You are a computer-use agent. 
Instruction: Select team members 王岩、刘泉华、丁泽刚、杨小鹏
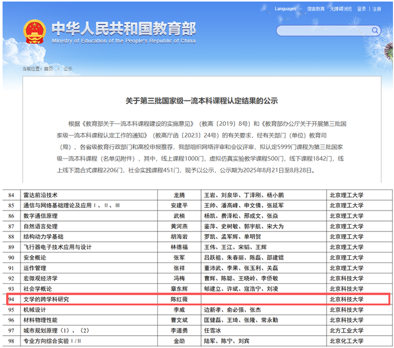pos(244,195)
